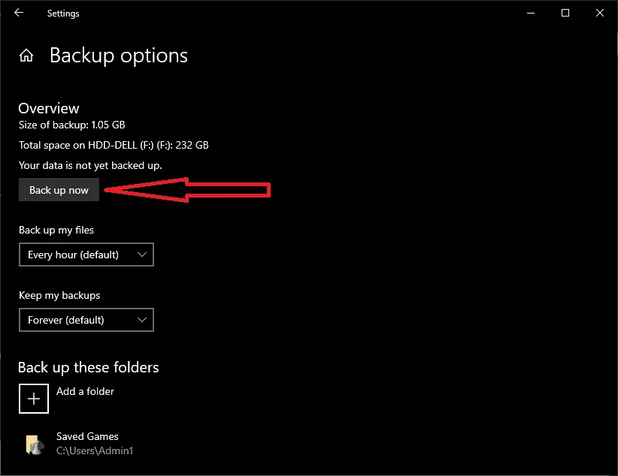This screenshot has height=476, width=618.
Task: Click the Size of backup: 1.05 GB text
Action: point(71,125)
